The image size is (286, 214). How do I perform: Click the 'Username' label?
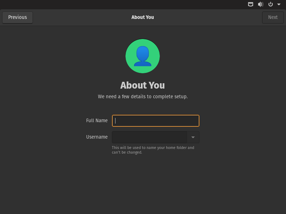97,137
